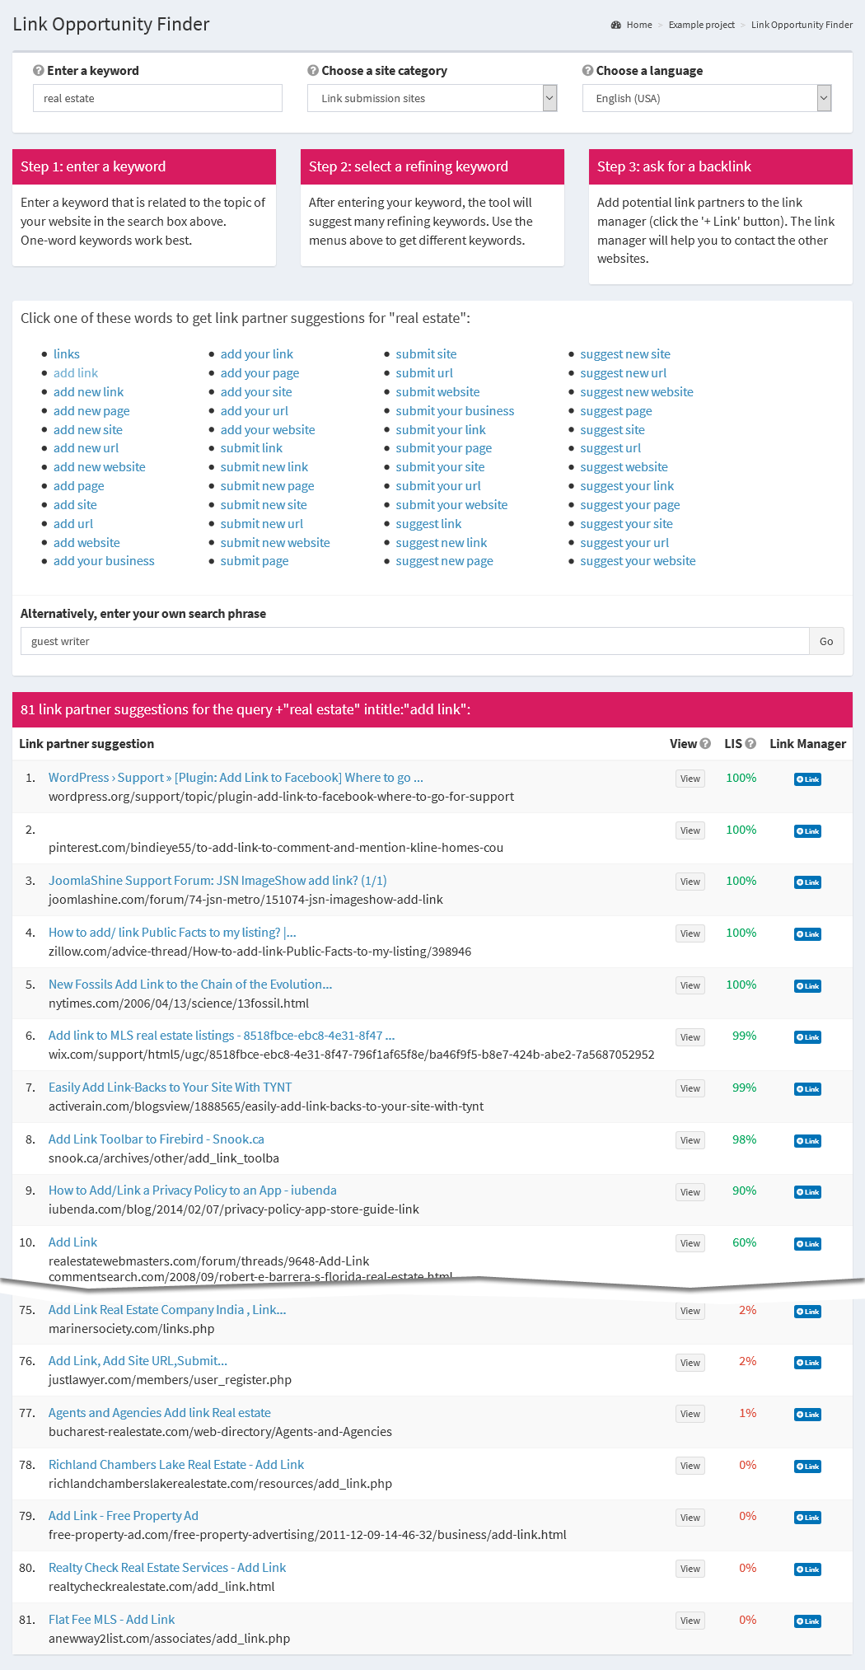The width and height of the screenshot is (865, 1670).
Task: Click the help icon beside Choose a language
Action: 587,71
